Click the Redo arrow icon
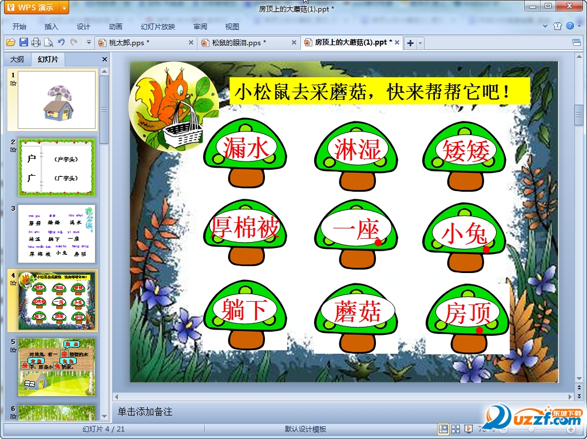 (x=74, y=42)
